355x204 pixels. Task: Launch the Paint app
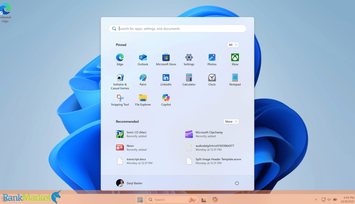coord(143,80)
